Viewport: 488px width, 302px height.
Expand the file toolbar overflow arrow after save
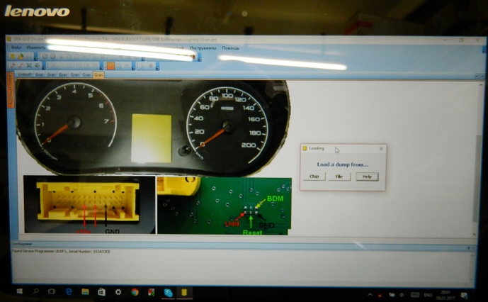click(36, 57)
